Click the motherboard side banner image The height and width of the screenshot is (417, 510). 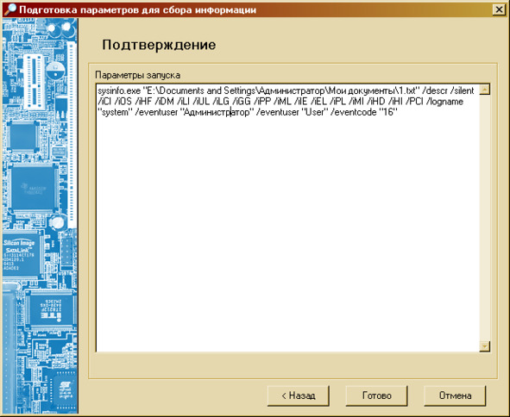coord(40,216)
